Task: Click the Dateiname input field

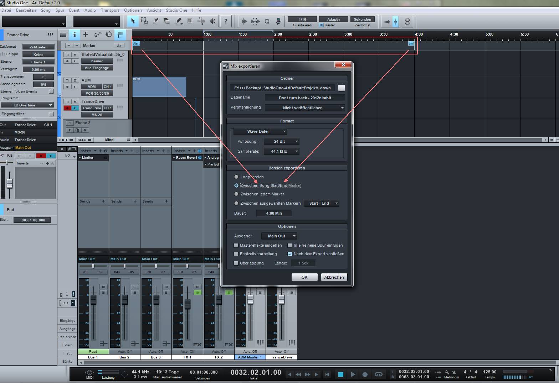Action: click(305, 98)
